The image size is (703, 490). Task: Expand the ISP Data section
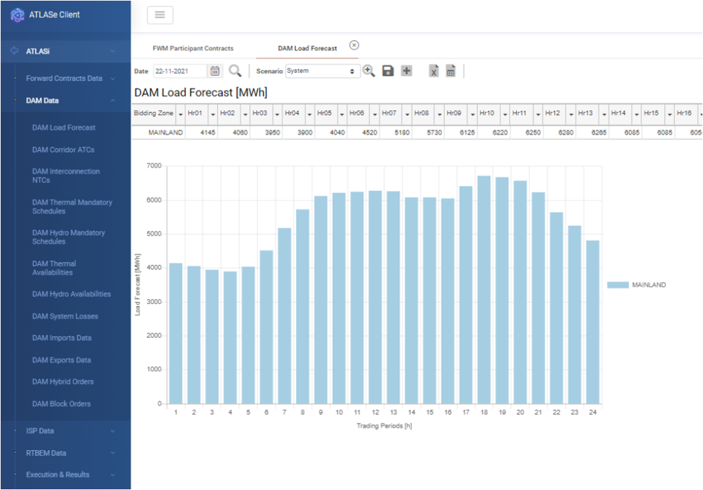(40, 431)
